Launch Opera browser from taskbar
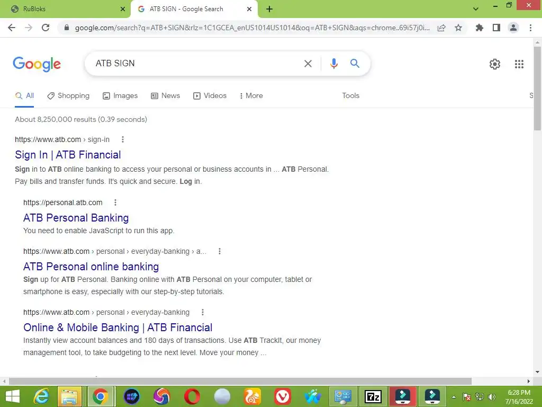This screenshot has width=542, height=407. click(x=192, y=396)
